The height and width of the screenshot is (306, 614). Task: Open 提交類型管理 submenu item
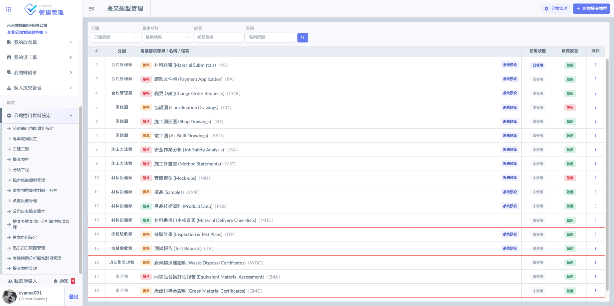tap(25, 268)
